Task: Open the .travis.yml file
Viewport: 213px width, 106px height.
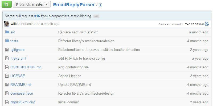Action: (x=18, y=58)
